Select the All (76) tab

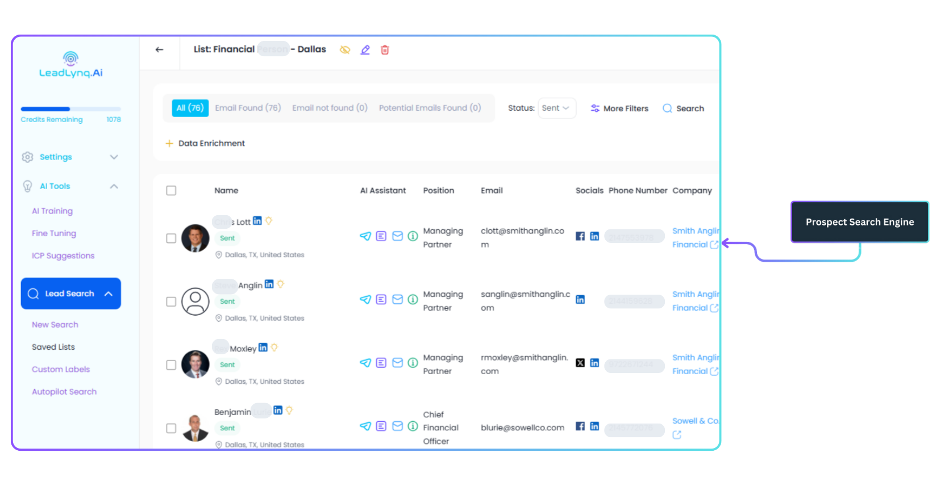190,108
